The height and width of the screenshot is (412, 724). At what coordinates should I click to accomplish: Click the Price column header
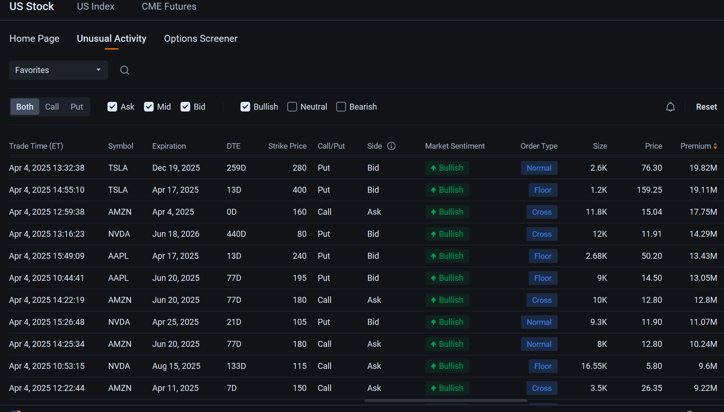[x=654, y=146]
